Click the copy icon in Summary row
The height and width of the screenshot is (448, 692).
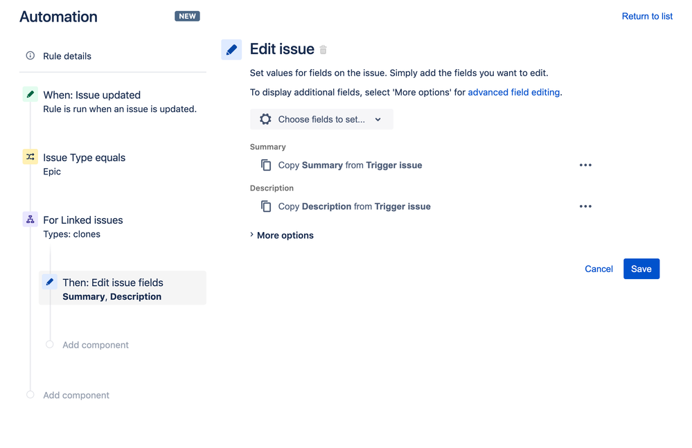point(266,165)
